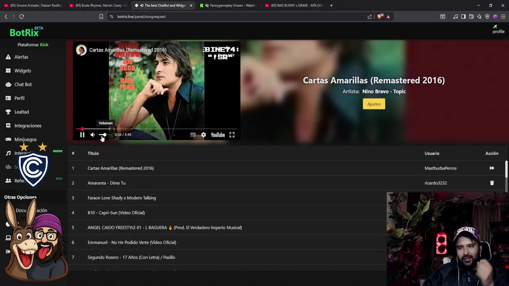Click the user ricardo3232

point(435,183)
